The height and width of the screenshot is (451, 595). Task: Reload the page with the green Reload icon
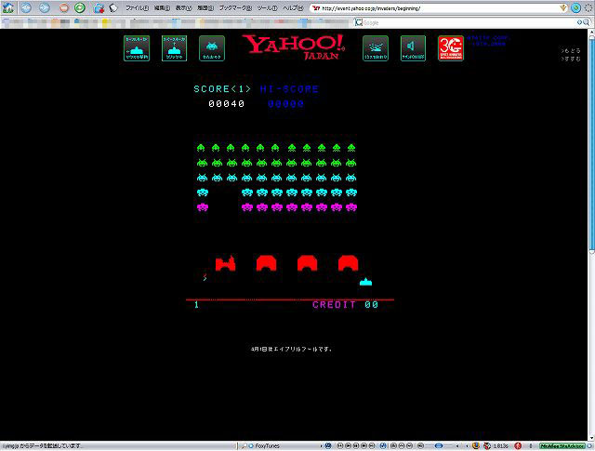tap(79, 7)
